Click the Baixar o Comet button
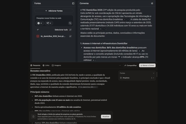 click(147, 65)
